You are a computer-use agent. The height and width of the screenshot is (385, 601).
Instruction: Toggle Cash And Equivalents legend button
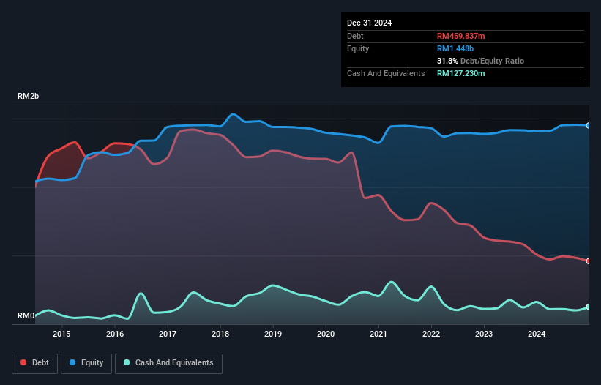[168, 363]
